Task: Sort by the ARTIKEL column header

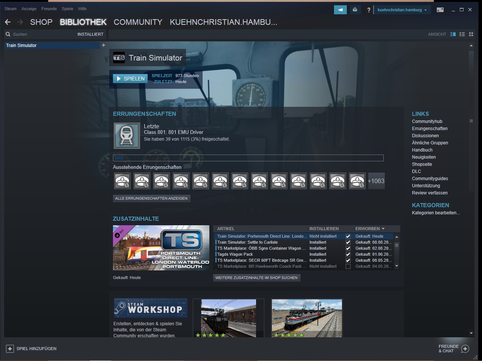Action: coord(226,229)
